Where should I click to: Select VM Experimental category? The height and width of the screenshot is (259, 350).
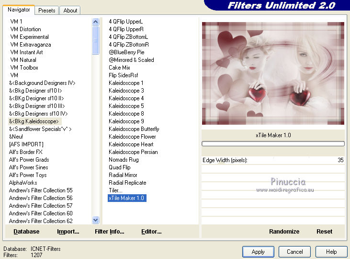point(30,37)
